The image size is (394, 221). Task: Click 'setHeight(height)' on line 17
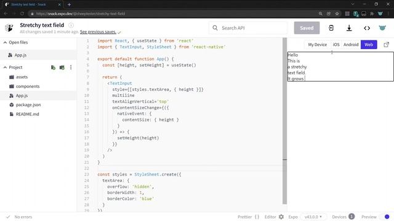[138, 138]
